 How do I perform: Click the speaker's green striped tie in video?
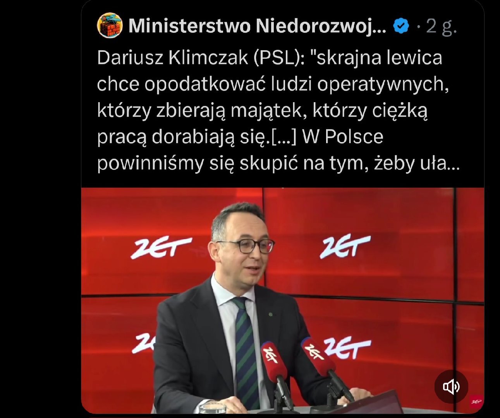(x=246, y=348)
